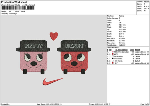This screenshot has height=106, width=150.
Task: Click the Max Jump value '7.0 mm'
Action: coord(122,43)
